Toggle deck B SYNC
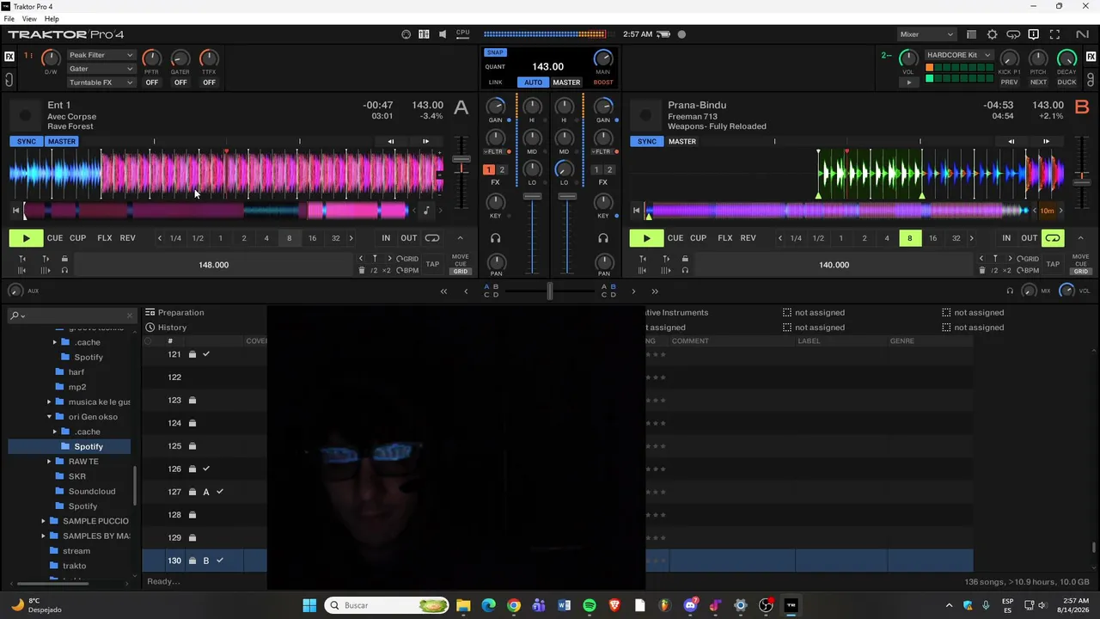The height and width of the screenshot is (619, 1100). [647, 142]
